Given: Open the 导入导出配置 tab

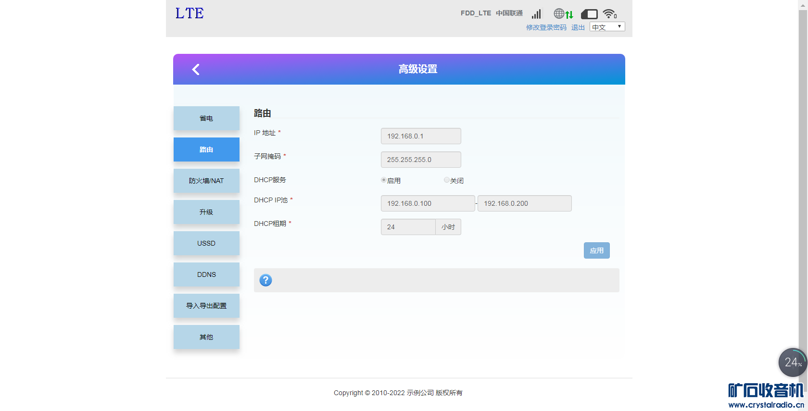Looking at the screenshot, I should tap(206, 306).
